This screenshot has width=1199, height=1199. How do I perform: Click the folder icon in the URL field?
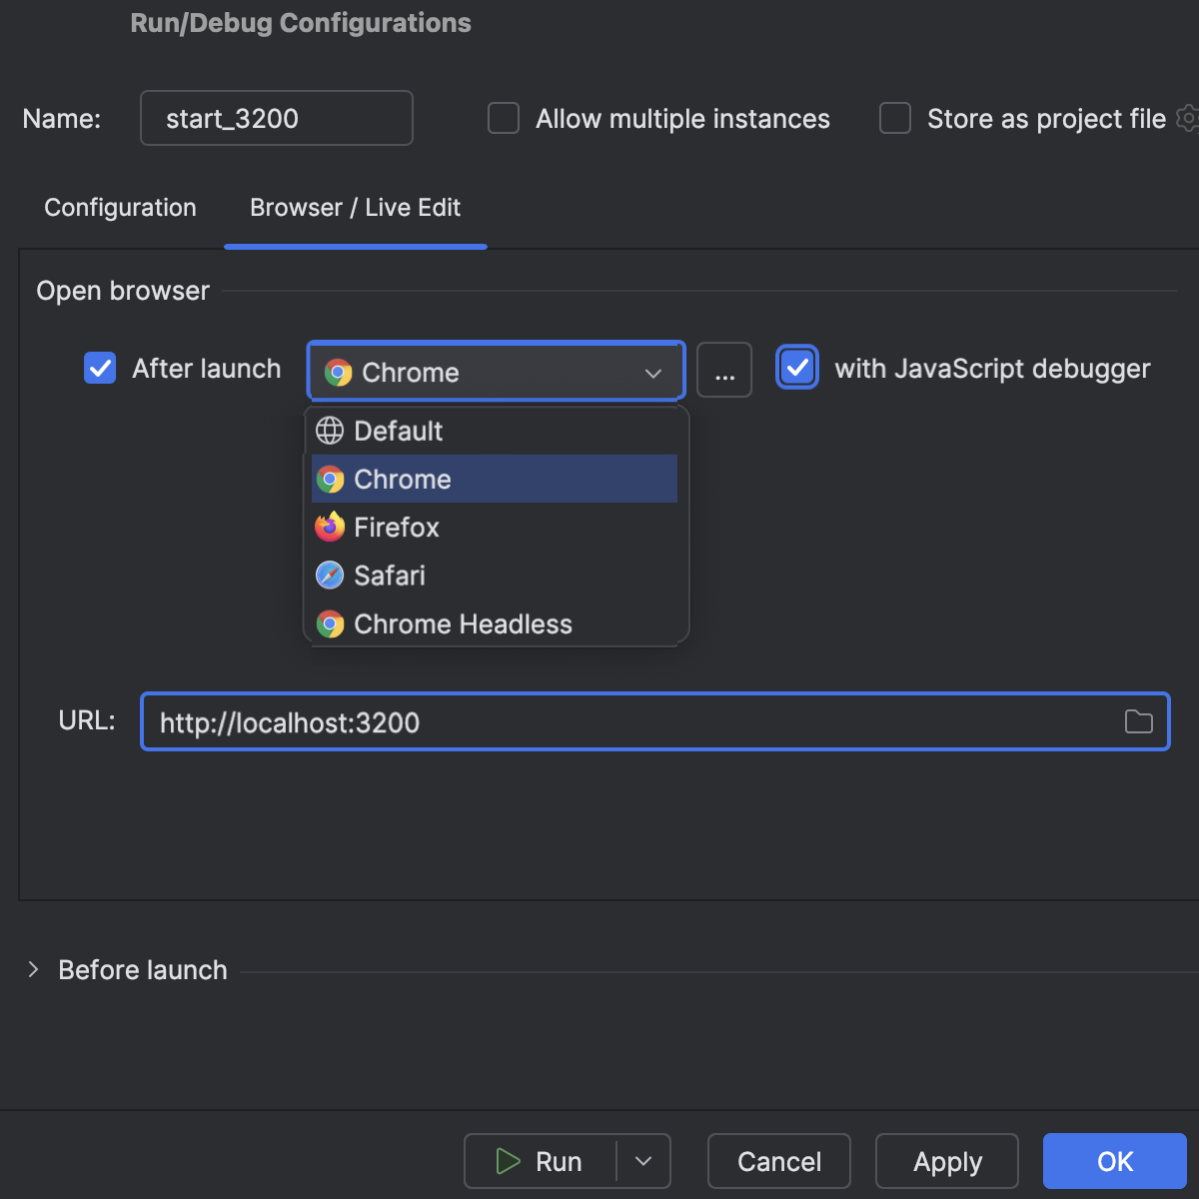point(1138,721)
